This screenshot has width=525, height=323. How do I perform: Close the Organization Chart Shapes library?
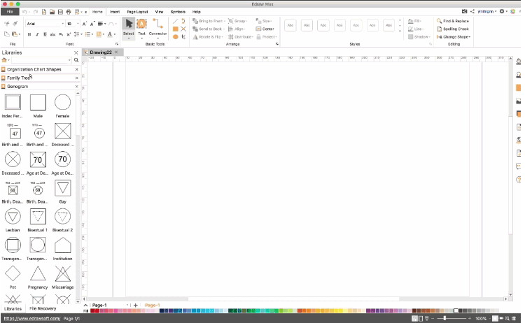point(77,69)
